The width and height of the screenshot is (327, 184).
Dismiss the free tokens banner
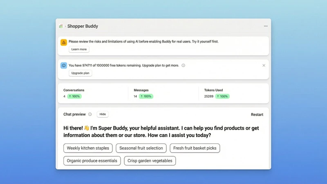[x=264, y=65]
